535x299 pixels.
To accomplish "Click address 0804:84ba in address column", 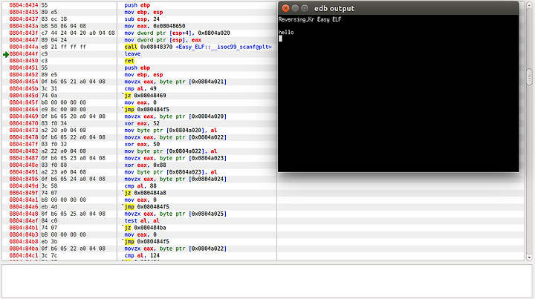I will (24, 249).
